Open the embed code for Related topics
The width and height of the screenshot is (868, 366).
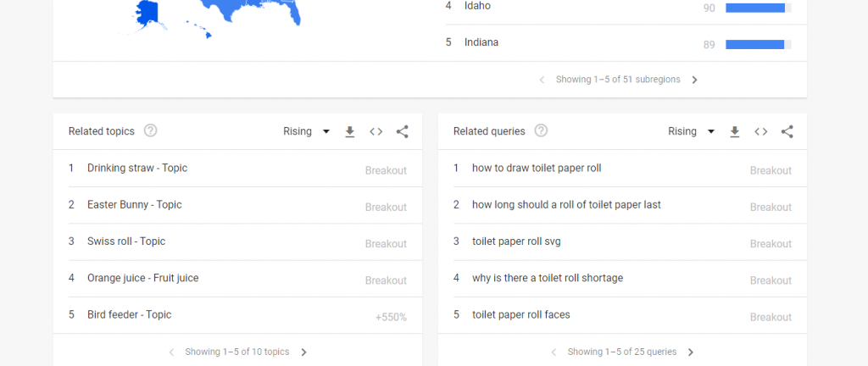pos(376,131)
